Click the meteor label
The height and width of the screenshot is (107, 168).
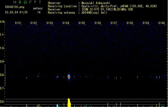click(x=38, y=8)
